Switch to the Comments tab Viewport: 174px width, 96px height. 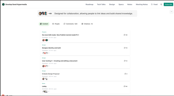[70, 24]
